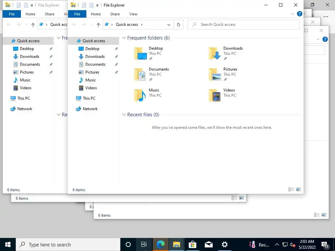
Task: Open Home tab in left background window
Action: click(x=30, y=14)
